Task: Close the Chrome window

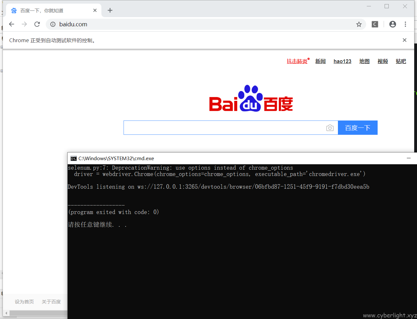Action: (x=405, y=6)
